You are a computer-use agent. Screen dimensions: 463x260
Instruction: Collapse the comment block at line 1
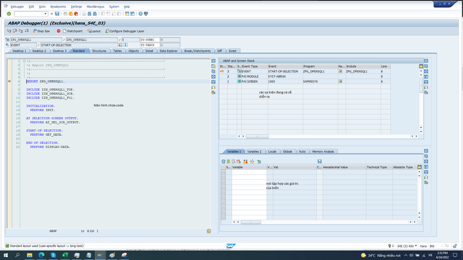click(x=24, y=61)
